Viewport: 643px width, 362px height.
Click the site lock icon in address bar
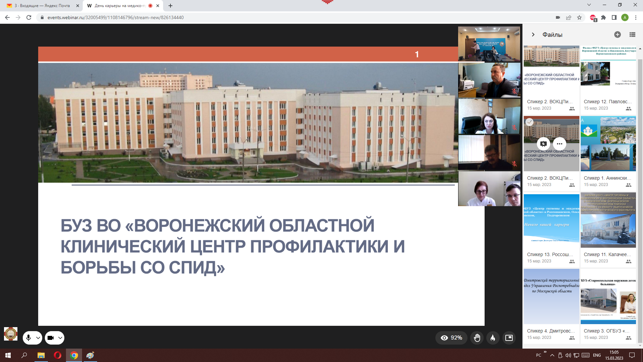point(42,17)
